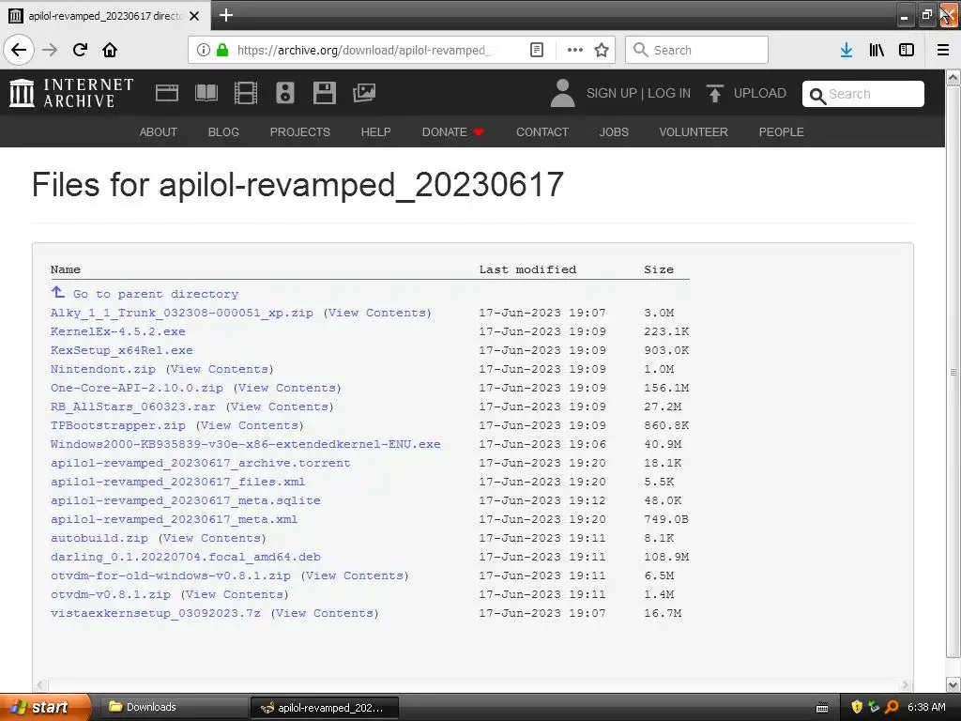Click Go to parent directory link
This screenshot has width=961, height=721.
(156, 294)
